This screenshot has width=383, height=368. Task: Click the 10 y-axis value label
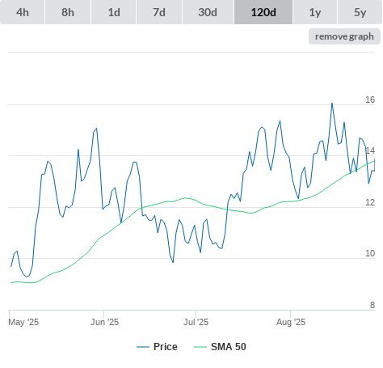(370, 253)
